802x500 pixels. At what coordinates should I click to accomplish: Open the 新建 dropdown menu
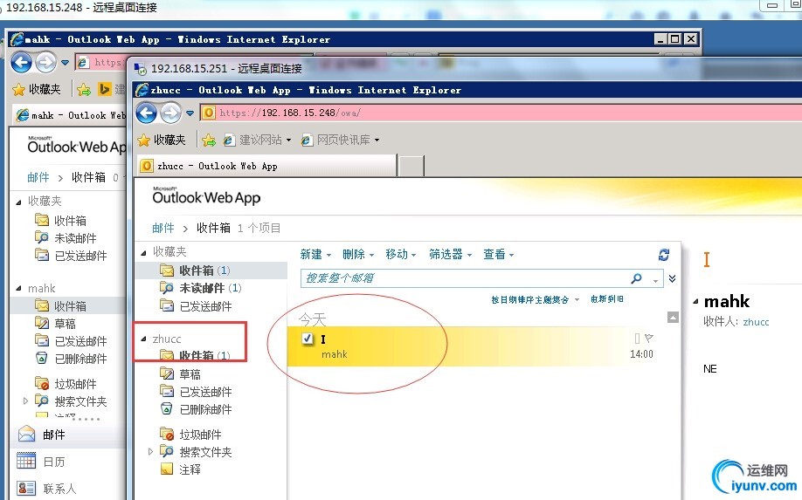tap(315, 254)
